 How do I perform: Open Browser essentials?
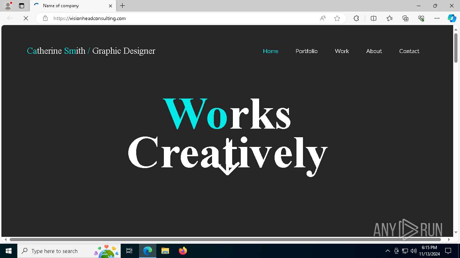(x=421, y=18)
